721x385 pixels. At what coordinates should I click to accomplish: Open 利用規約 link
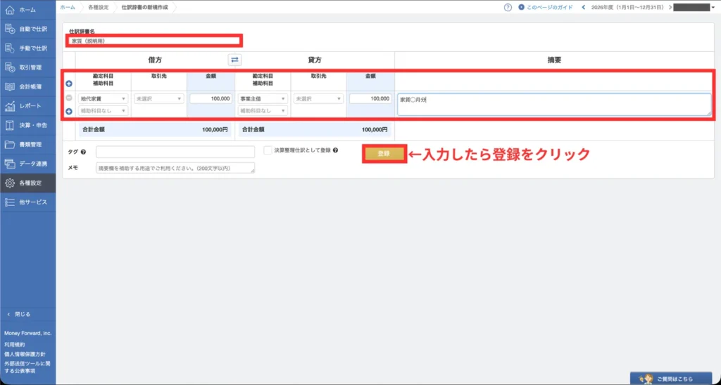click(x=15, y=344)
